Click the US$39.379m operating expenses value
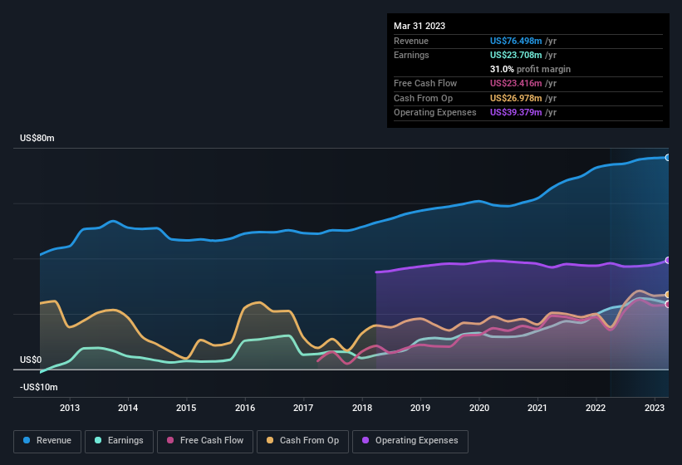Screen dimensions: 682x465 (x=516, y=113)
